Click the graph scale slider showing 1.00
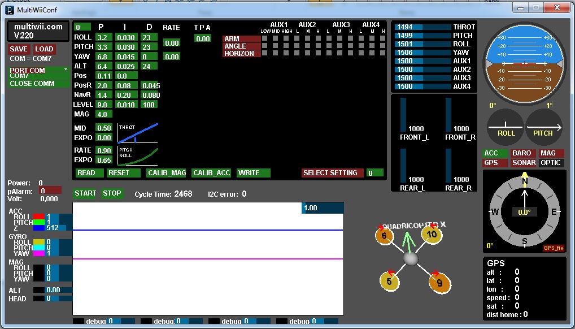Viewport: 575px width, 329px height. pyautogui.click(x=322, y=208)
